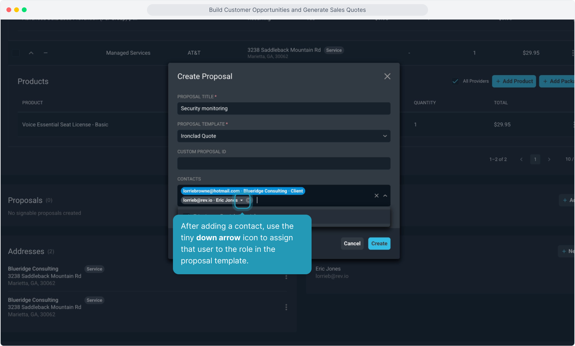Screen dimensions: 575x346
Task: Go to previous products page
Action: tap(521, 159)
